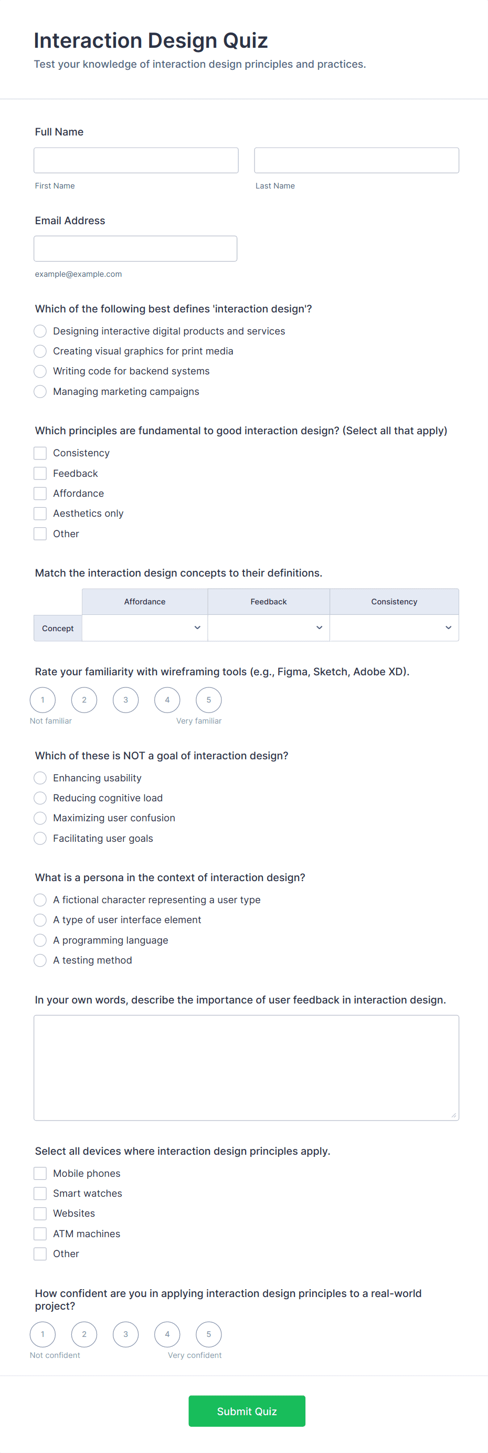Open the Affordance concept dropdown
The height and width of the screenshot is (1453, 488).
pyautogui.click(x=145, y=628)
